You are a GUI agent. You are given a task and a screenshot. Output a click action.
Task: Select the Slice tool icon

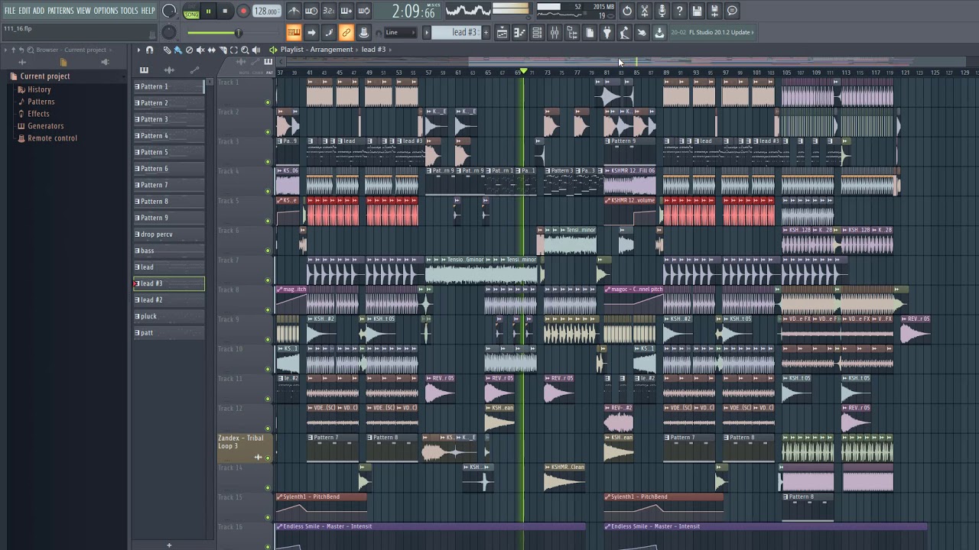(x=223, y=50)
